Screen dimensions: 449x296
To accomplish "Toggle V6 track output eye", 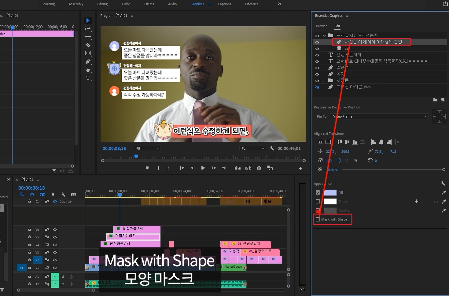I will click(55, 229).
